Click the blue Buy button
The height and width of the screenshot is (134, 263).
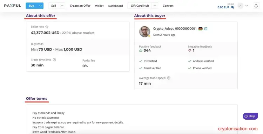click(31, 6)
